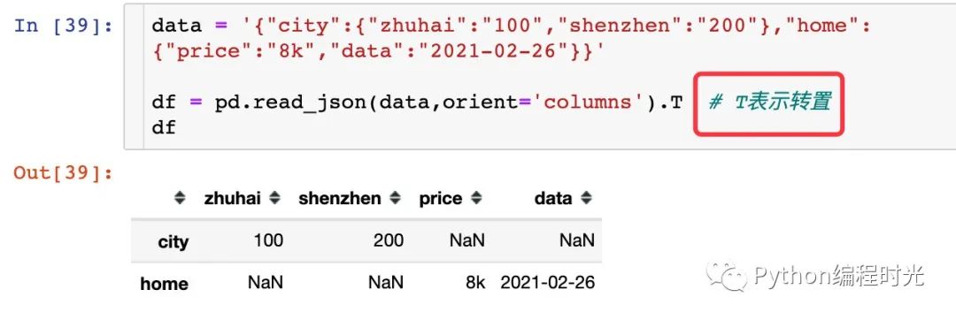Select the In [39] cell prompt

tap(64, 27)
